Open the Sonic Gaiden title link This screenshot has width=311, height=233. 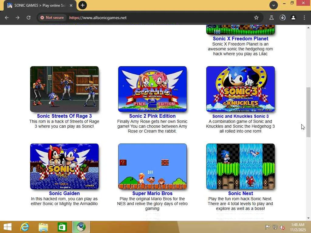coord(64,193)
